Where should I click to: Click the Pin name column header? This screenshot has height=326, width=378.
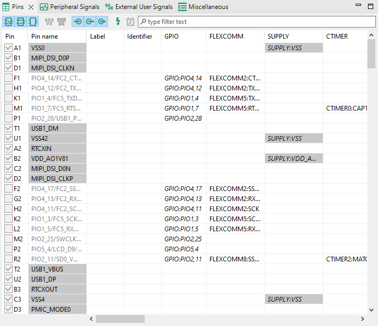pos(45,37)
